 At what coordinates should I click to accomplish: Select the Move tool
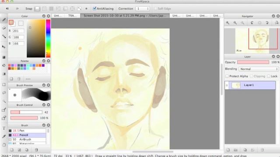(4, 47)
